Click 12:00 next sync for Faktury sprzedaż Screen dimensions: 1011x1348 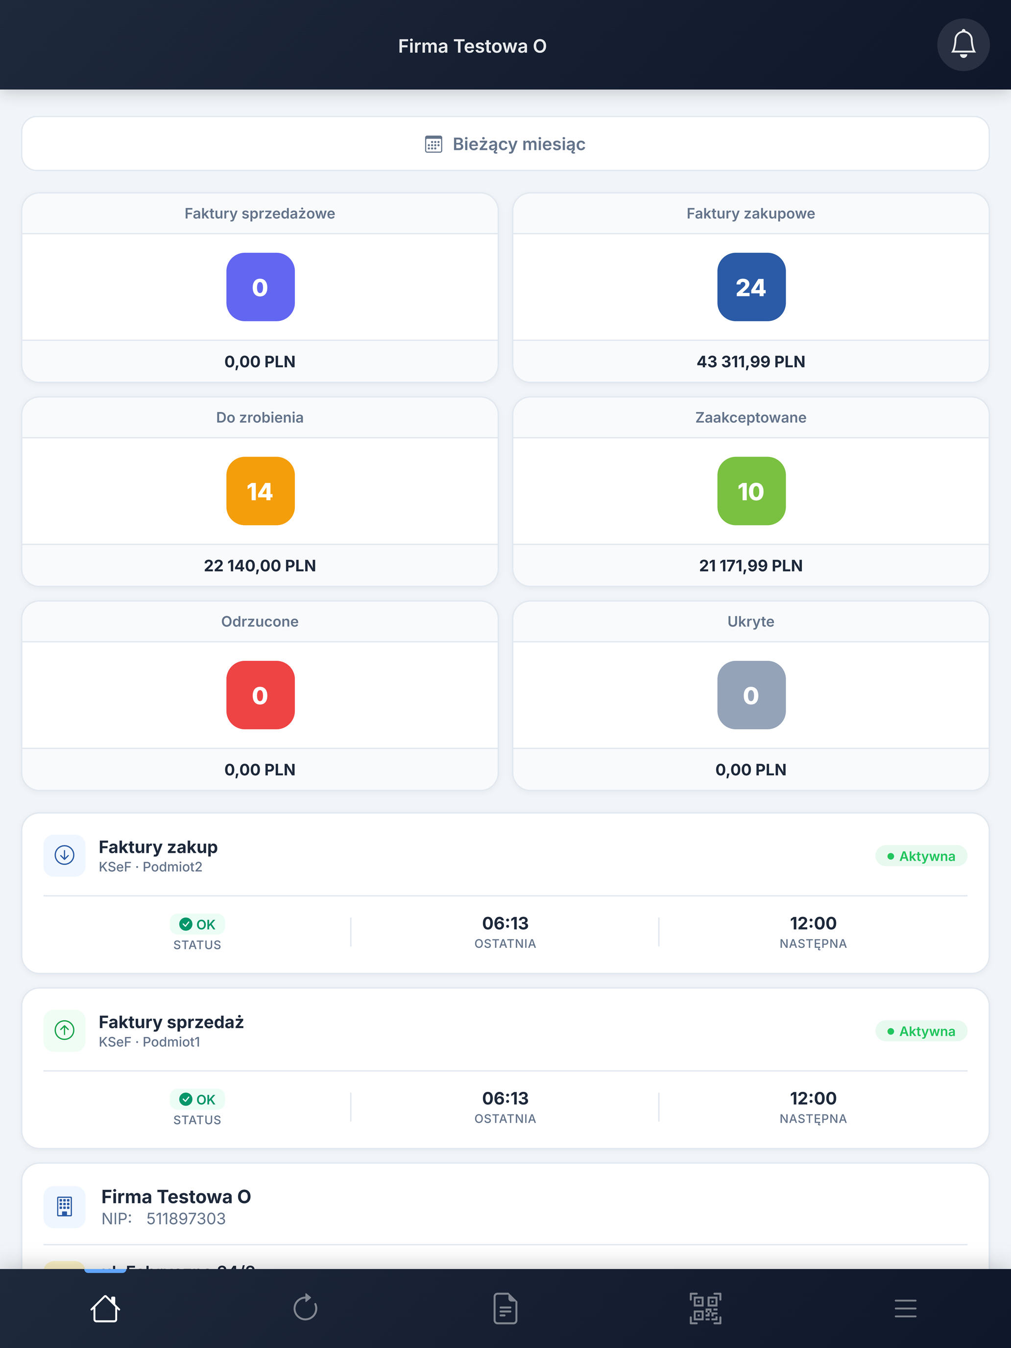pyautogui.click(x=813, y=1098)
